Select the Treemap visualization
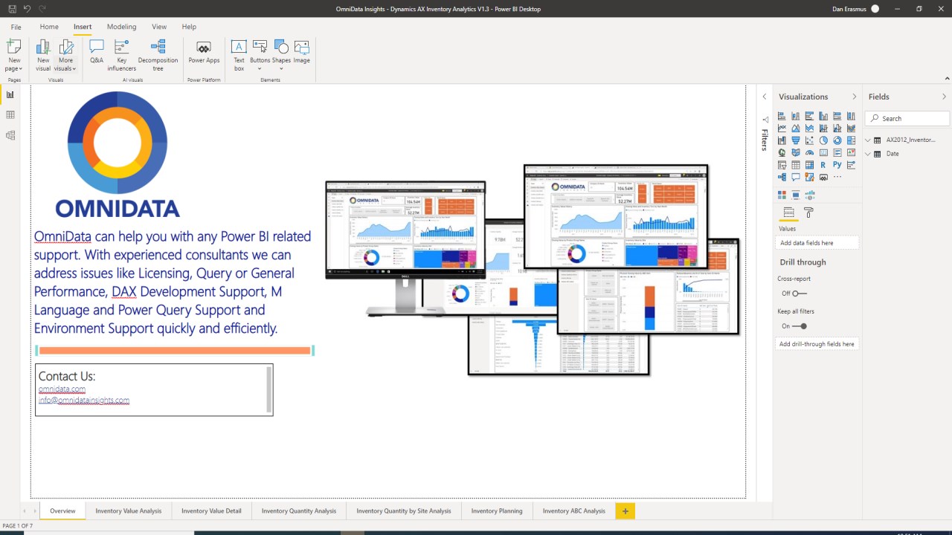The height and width of the screenshot is (535, 952). click(x=851, y=140)
